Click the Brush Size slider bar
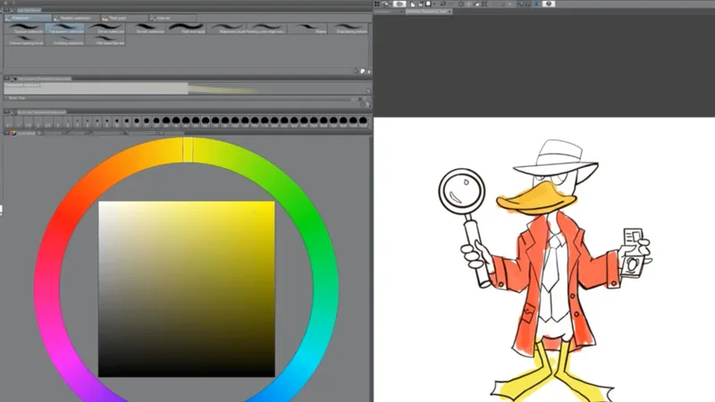715x402 pixels. point(179,99)
